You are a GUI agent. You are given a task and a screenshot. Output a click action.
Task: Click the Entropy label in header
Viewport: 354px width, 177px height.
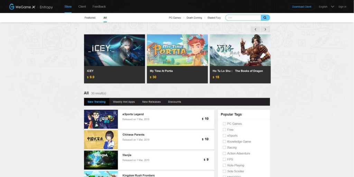tap(46, 7)
